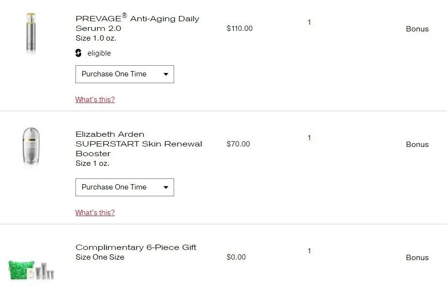Image resolution: width=447 pixels, height=292 pixels.
Task: Open the SUPERSTART booster Purchase One Time dropdown
Action: 125,188
